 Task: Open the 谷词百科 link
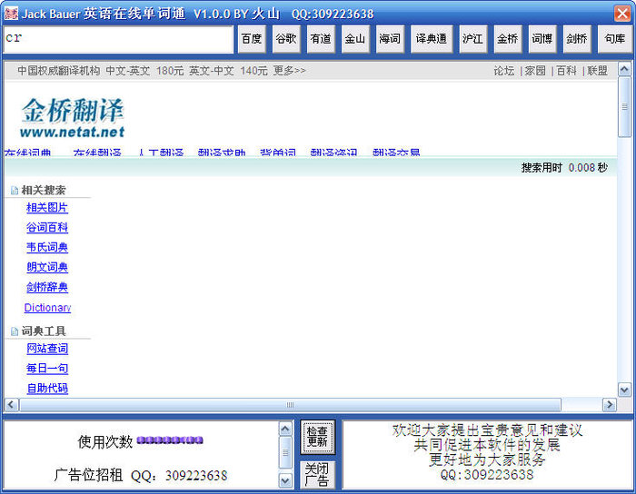[x=47, y=227]
